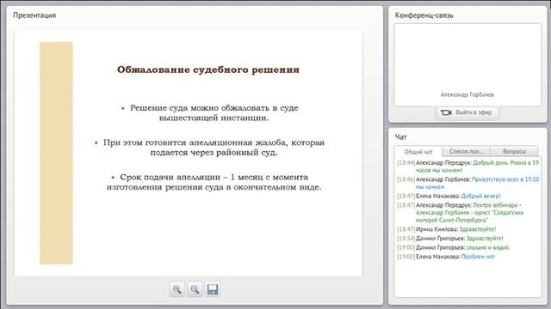Save the presentation with floppy disk icon
551x309 pixels.
tap(213, 289)
